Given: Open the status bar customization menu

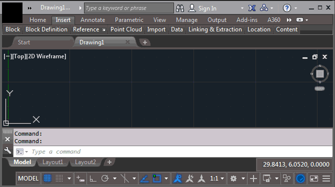Looking at the screenshot, I should (x=326, y=178).
